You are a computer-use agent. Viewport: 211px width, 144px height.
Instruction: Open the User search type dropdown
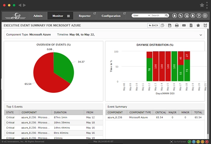[141, 15]
